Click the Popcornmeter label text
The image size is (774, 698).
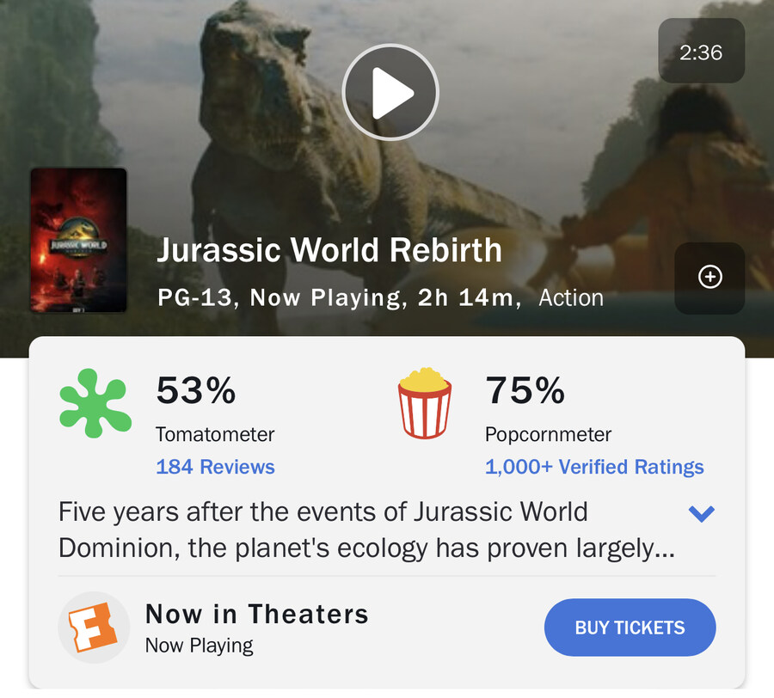548,435
